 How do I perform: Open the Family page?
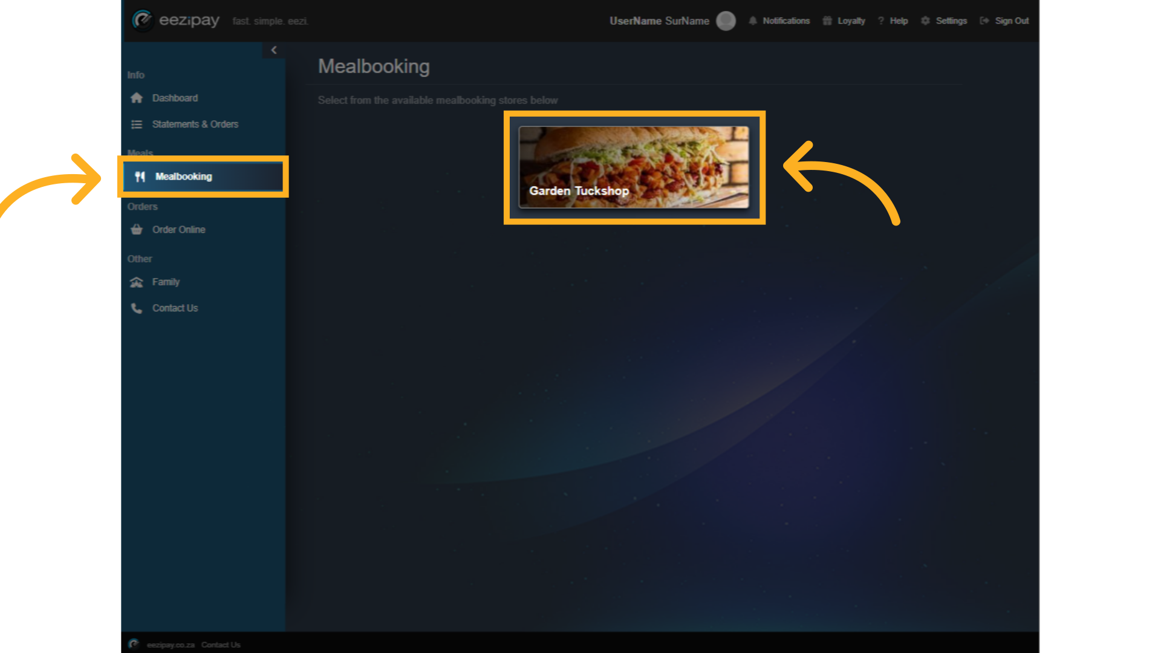tap(166, 282)
